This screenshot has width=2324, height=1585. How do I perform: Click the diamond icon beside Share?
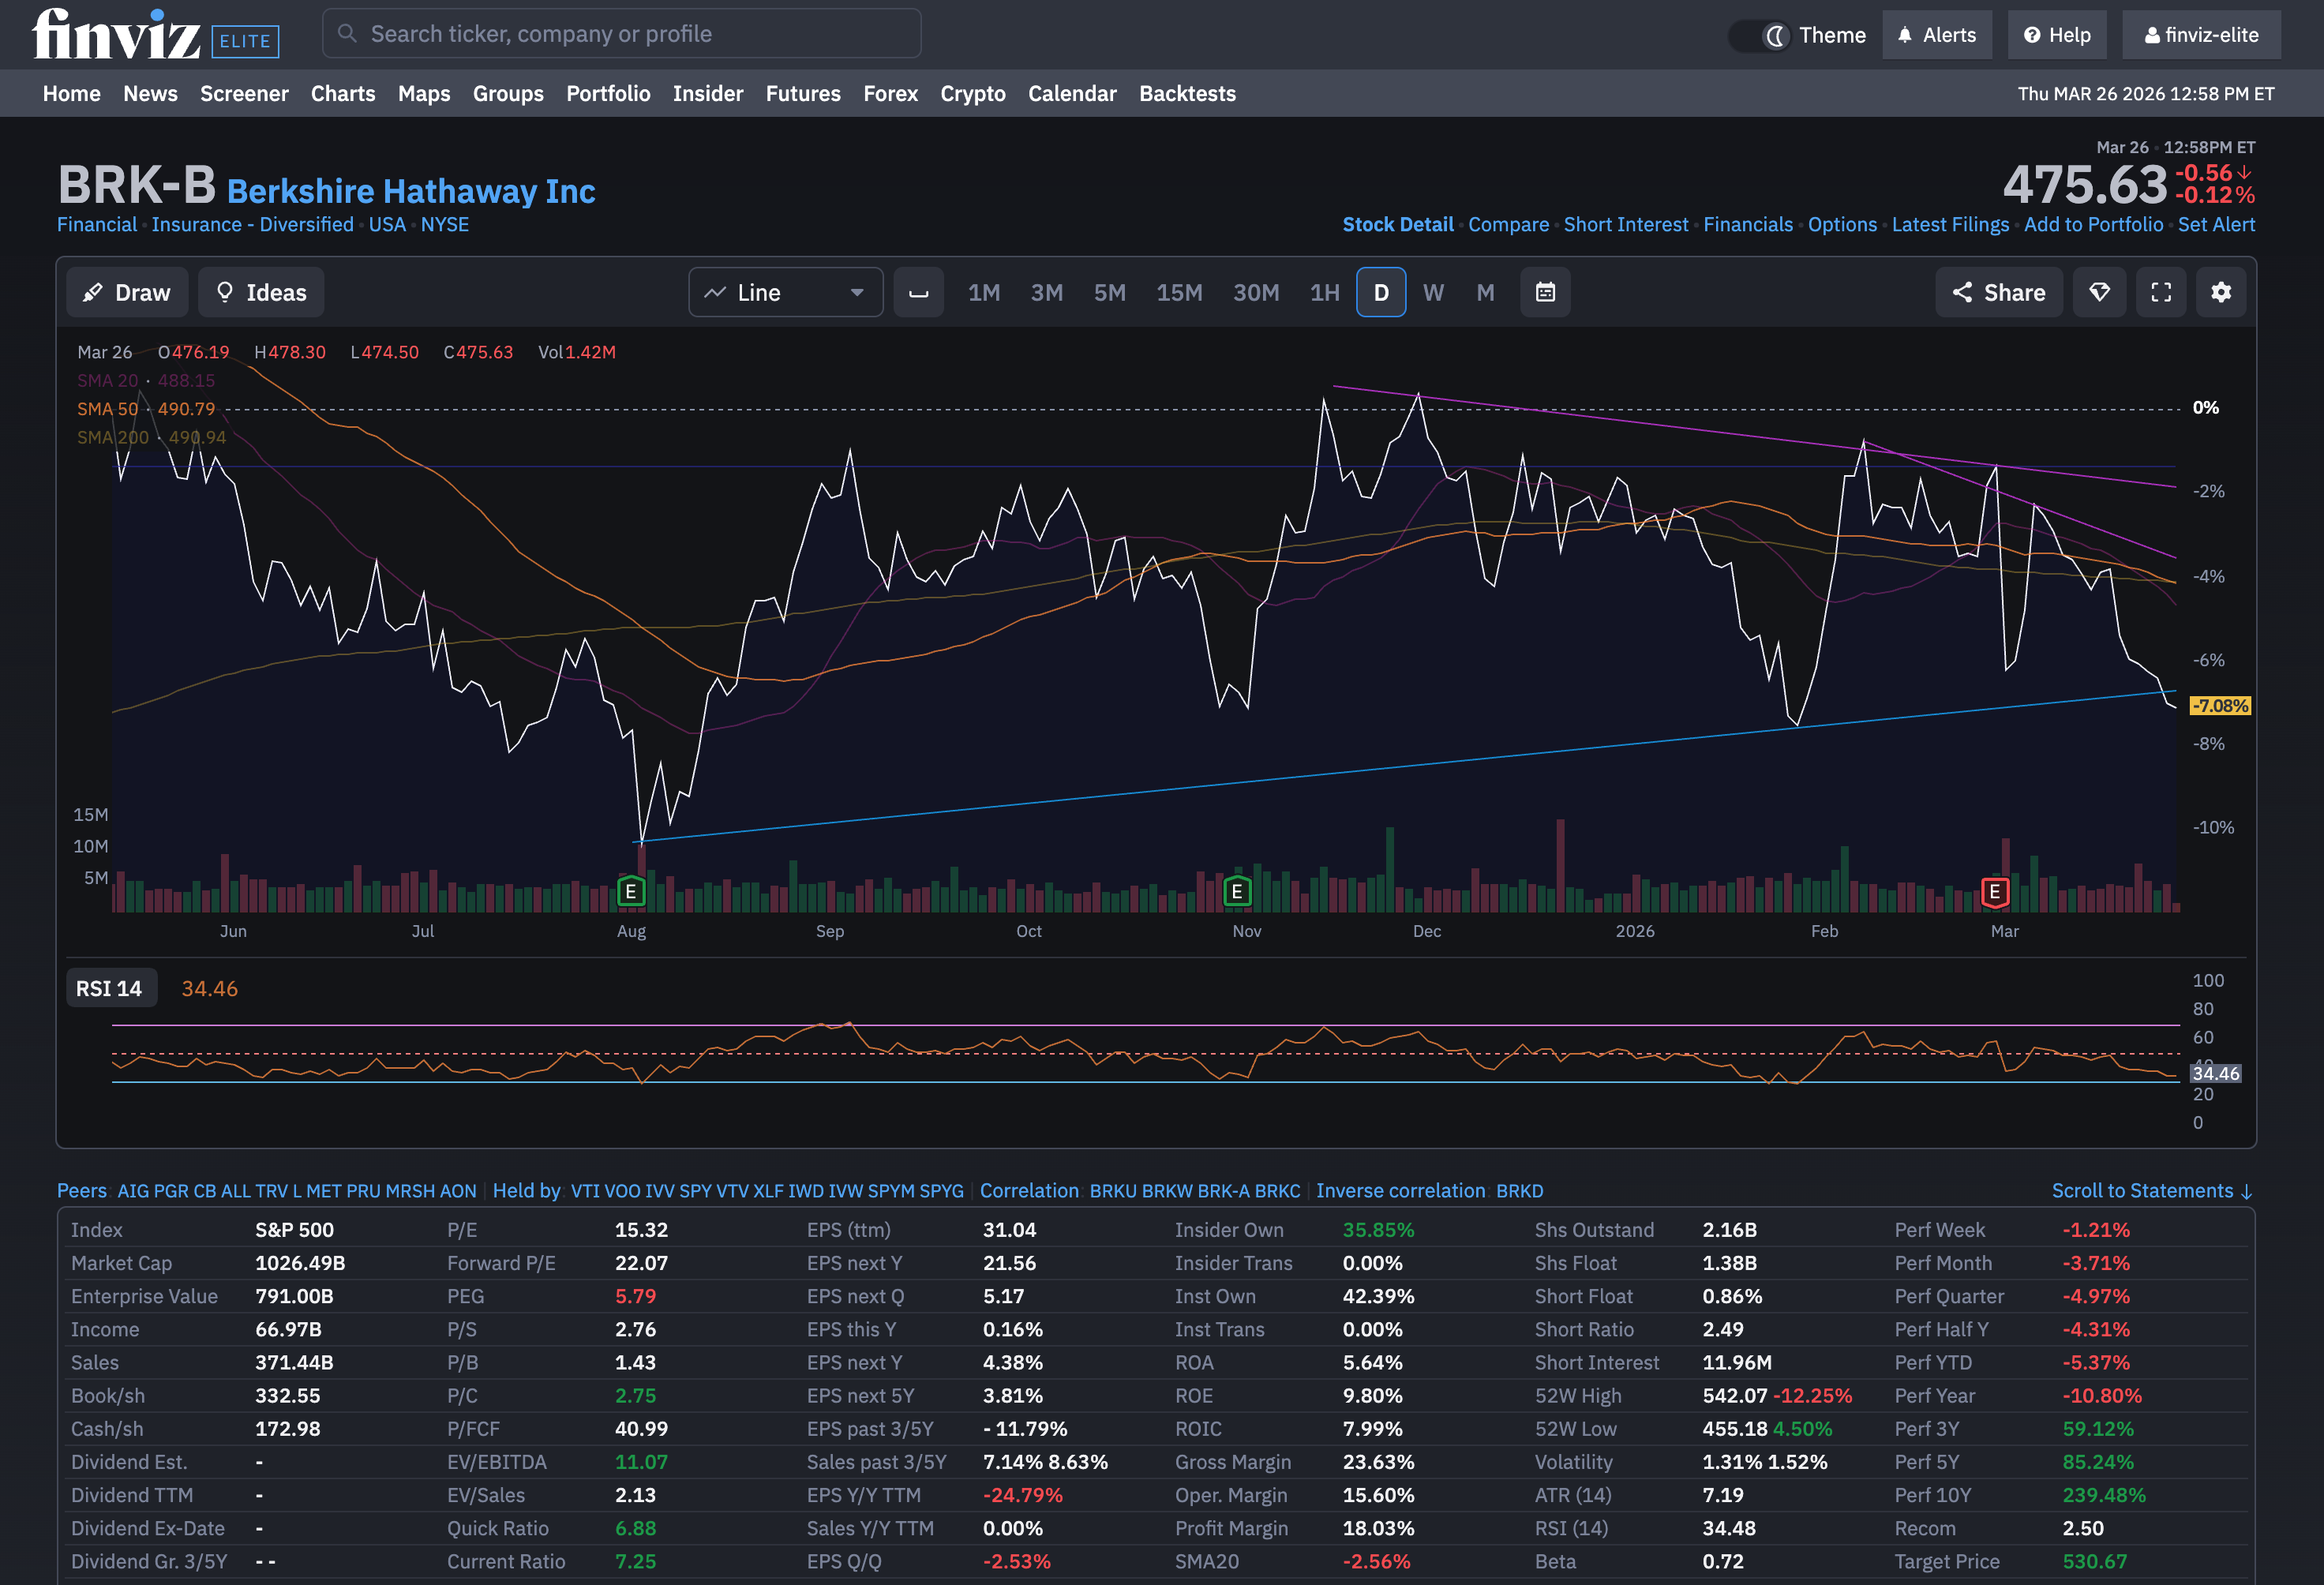click(x=2098, y=292)
